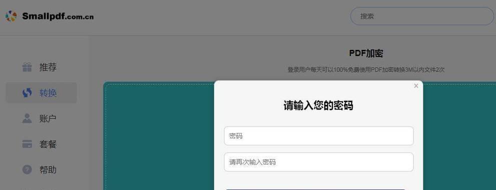Select the 转换 sidebar item
The width and height of the screenshot is (496, 190).
click(x=41, y=92)
